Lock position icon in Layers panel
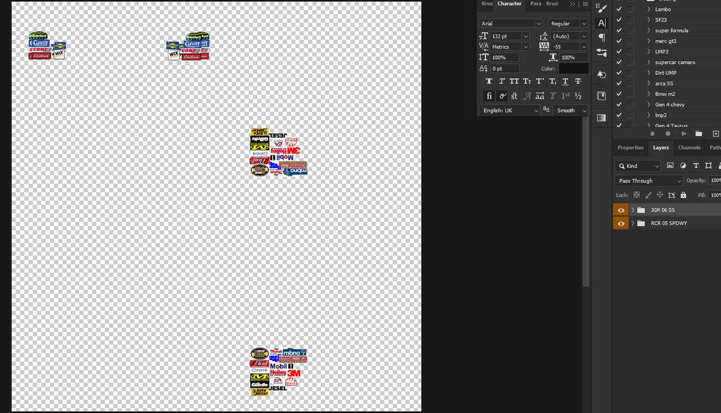 tap(660, 195)
